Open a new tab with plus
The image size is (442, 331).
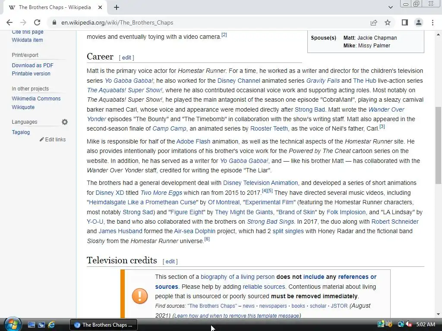(117, 8)
